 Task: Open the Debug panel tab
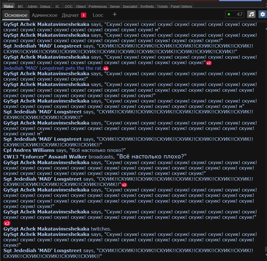[x=45, y=6]
